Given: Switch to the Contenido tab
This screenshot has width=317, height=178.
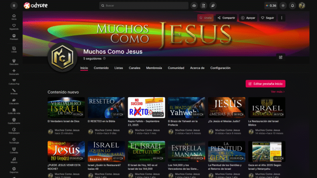Looking at the screenshot, I should (101, 68).
